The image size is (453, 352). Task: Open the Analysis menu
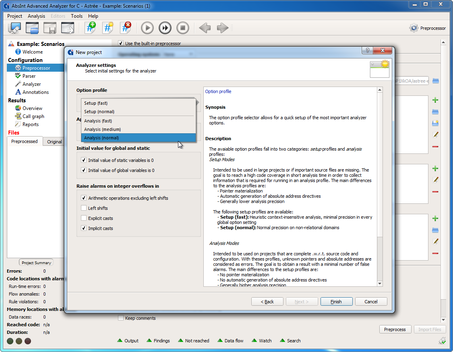(36, 16)
